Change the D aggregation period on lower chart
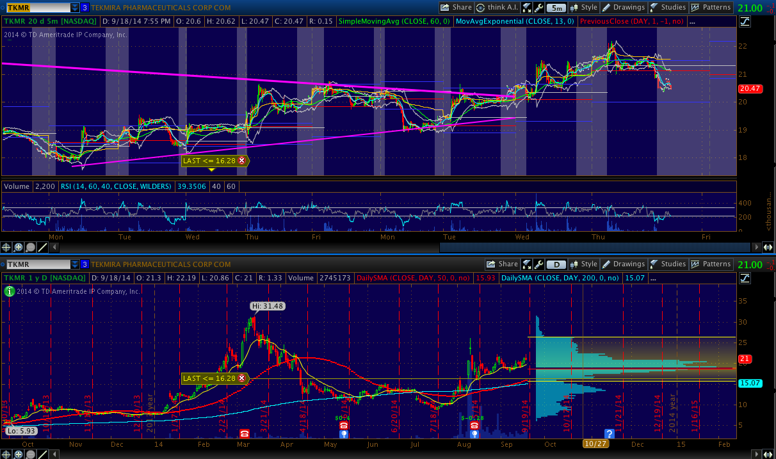Screen dimensions: 776x459 click(x=556, y=264)
